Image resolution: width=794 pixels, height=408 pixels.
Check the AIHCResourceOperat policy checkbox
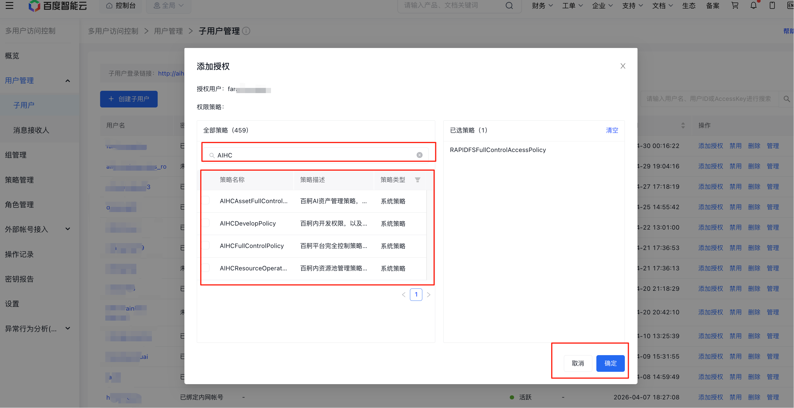(206, 268)
